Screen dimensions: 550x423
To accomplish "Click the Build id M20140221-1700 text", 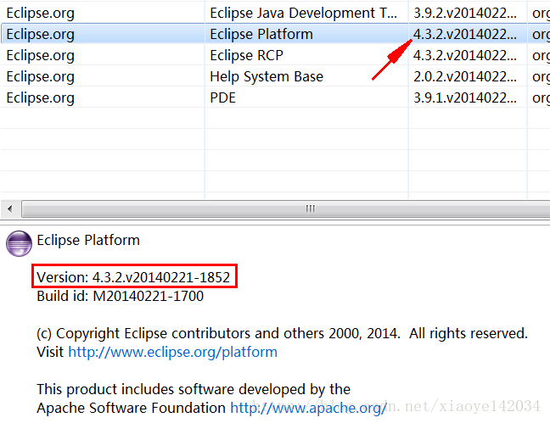I will tap(120, 296).
